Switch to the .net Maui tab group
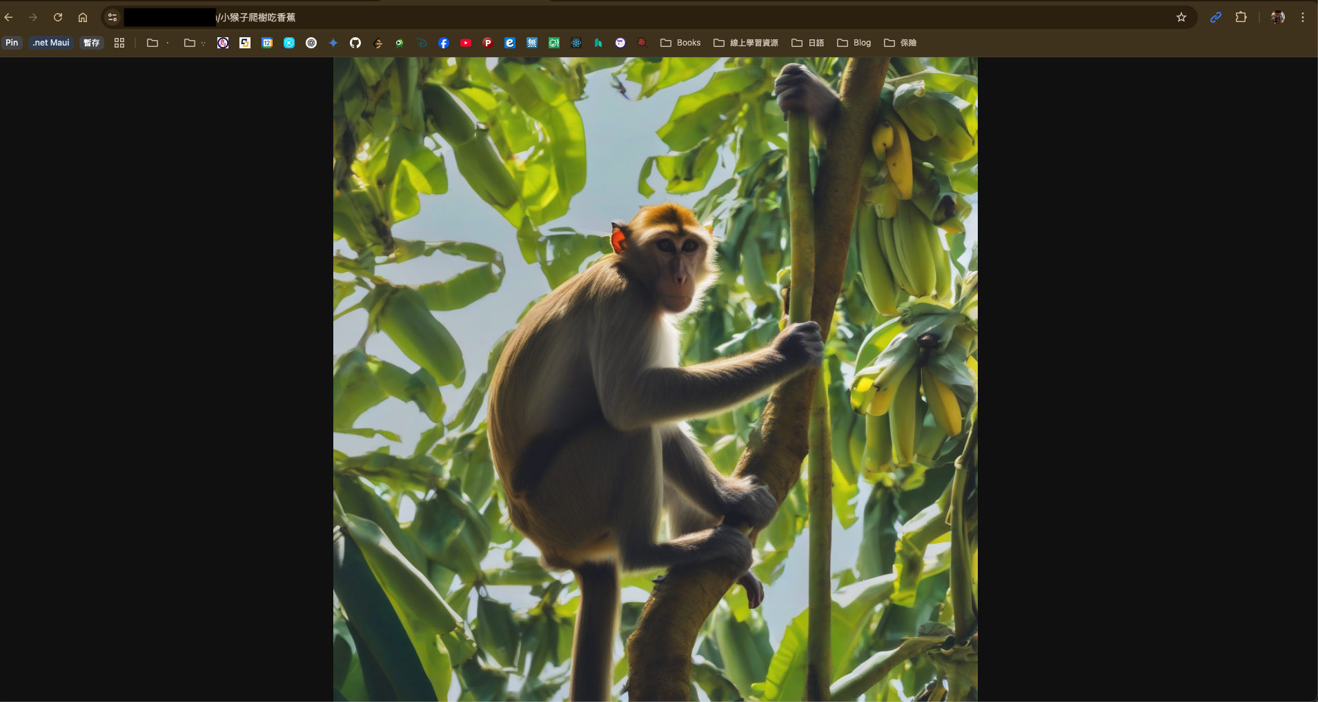This screenshot has height=702, width=1318. (x=51, y=43)
